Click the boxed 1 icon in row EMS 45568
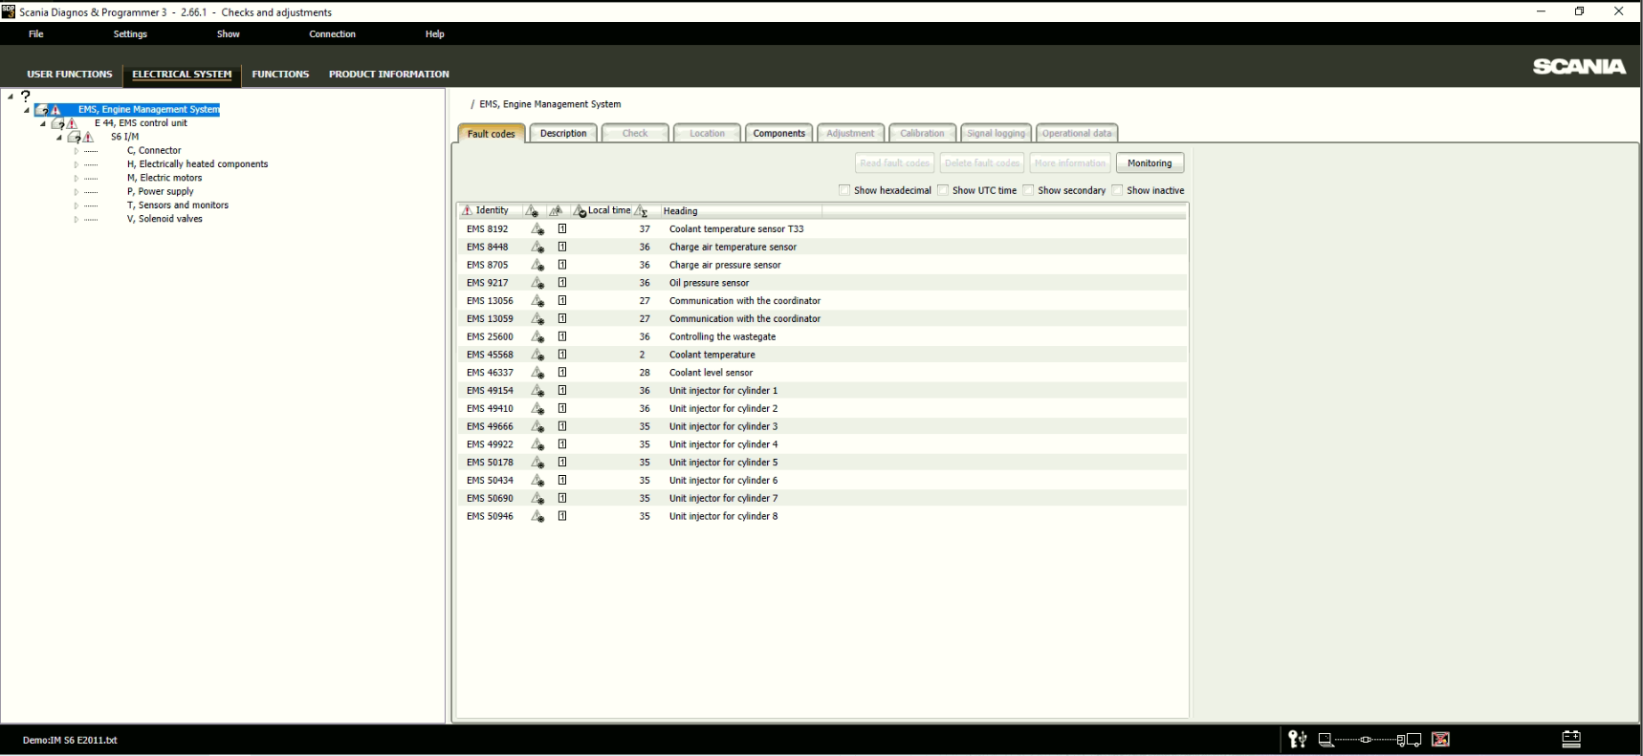The height and width of the screenshot is (756, 1643). coord(562,355)
